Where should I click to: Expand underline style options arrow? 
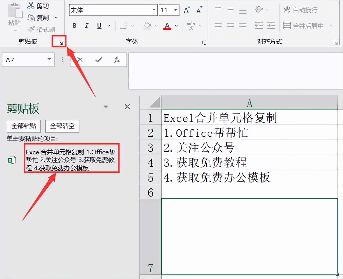109,26
